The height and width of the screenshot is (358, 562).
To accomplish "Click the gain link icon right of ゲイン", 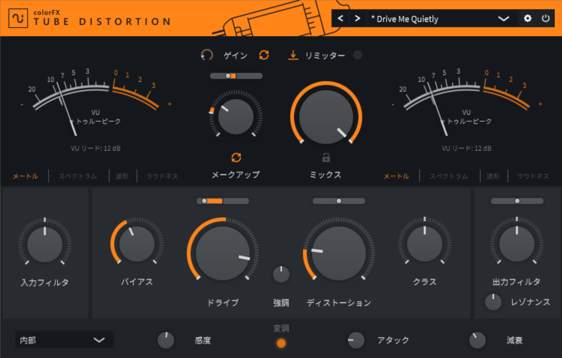I will tap(264, 55).
